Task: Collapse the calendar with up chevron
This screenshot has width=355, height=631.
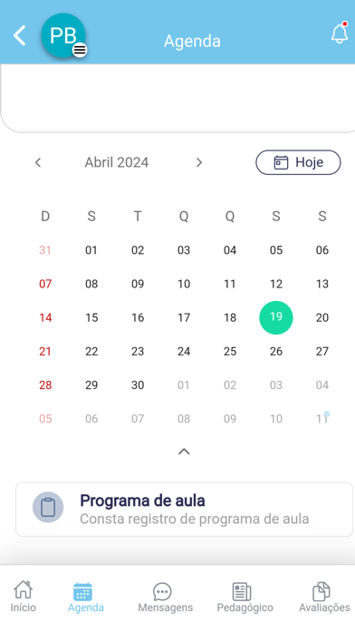Action: (184, 451)
